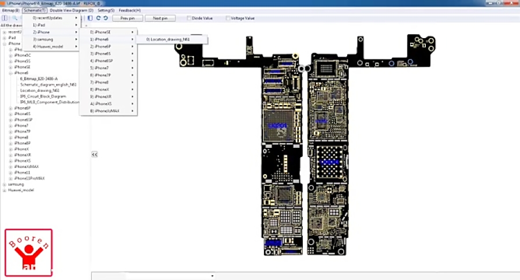Select iPhone6S in the iPhone submenu

(108, 54)
